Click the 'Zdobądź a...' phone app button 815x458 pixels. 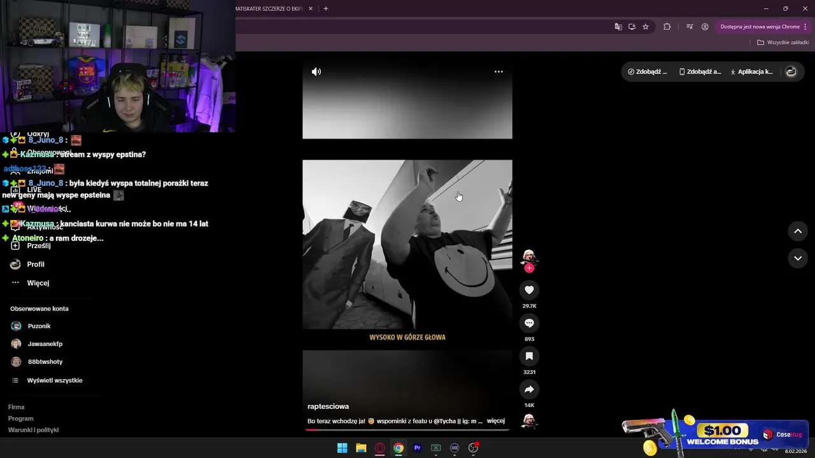click(x=700, y=72)
